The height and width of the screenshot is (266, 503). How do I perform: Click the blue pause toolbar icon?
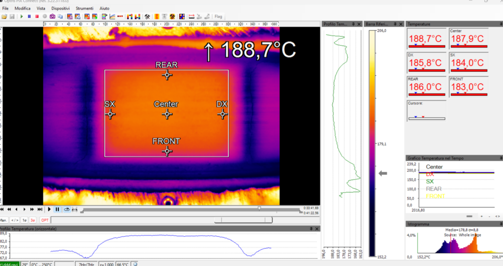click(x=29, y=16)
